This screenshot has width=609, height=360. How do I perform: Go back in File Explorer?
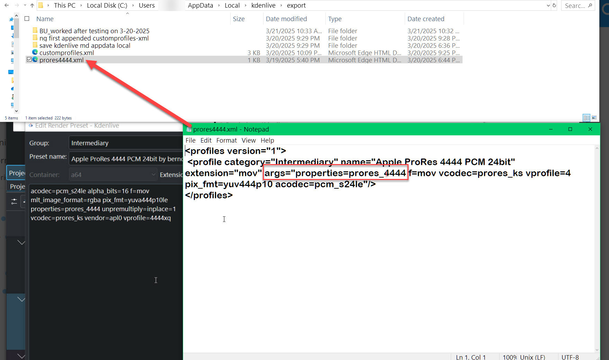click(7, 5)
